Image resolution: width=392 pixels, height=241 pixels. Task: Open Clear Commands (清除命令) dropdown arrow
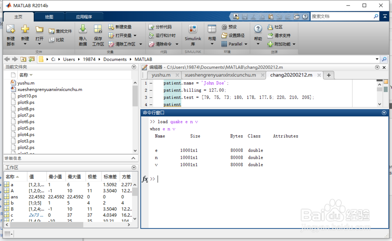(177, 44)
